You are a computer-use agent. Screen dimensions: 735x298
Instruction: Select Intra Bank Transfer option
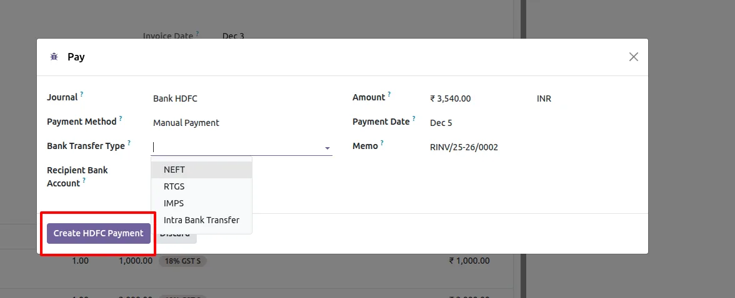point(201,220)
